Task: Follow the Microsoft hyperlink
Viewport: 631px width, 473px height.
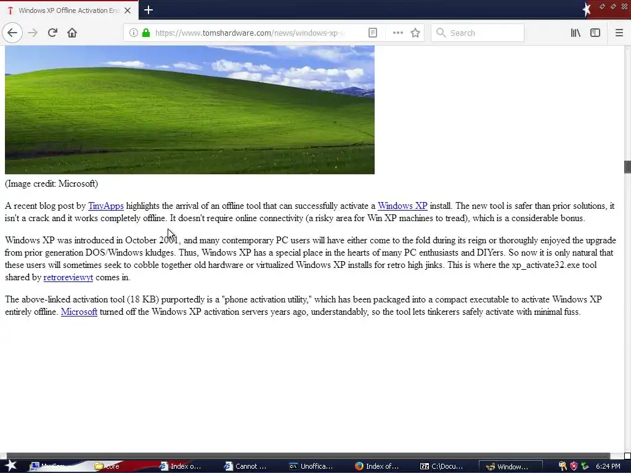Action: (79, 312)
